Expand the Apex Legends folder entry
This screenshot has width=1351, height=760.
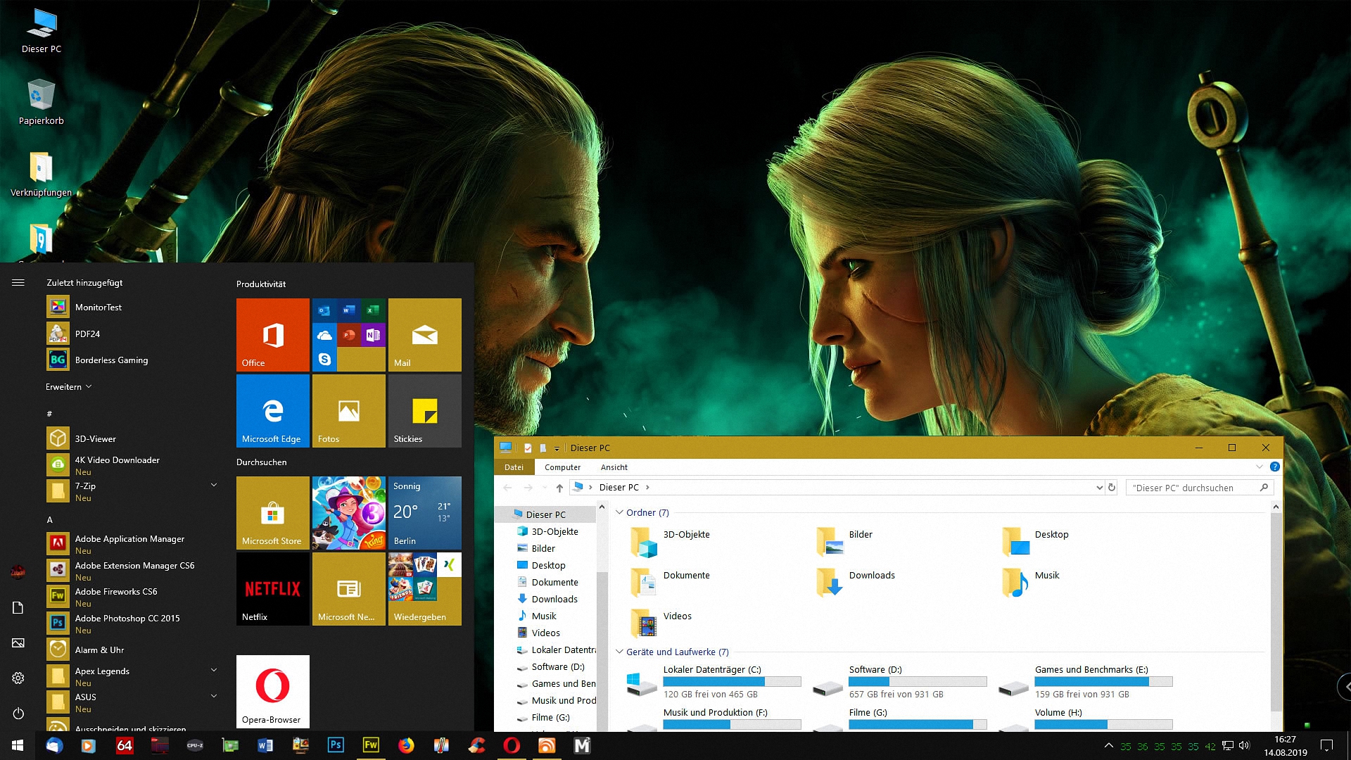pyautogui.click(x=214, y=671)
